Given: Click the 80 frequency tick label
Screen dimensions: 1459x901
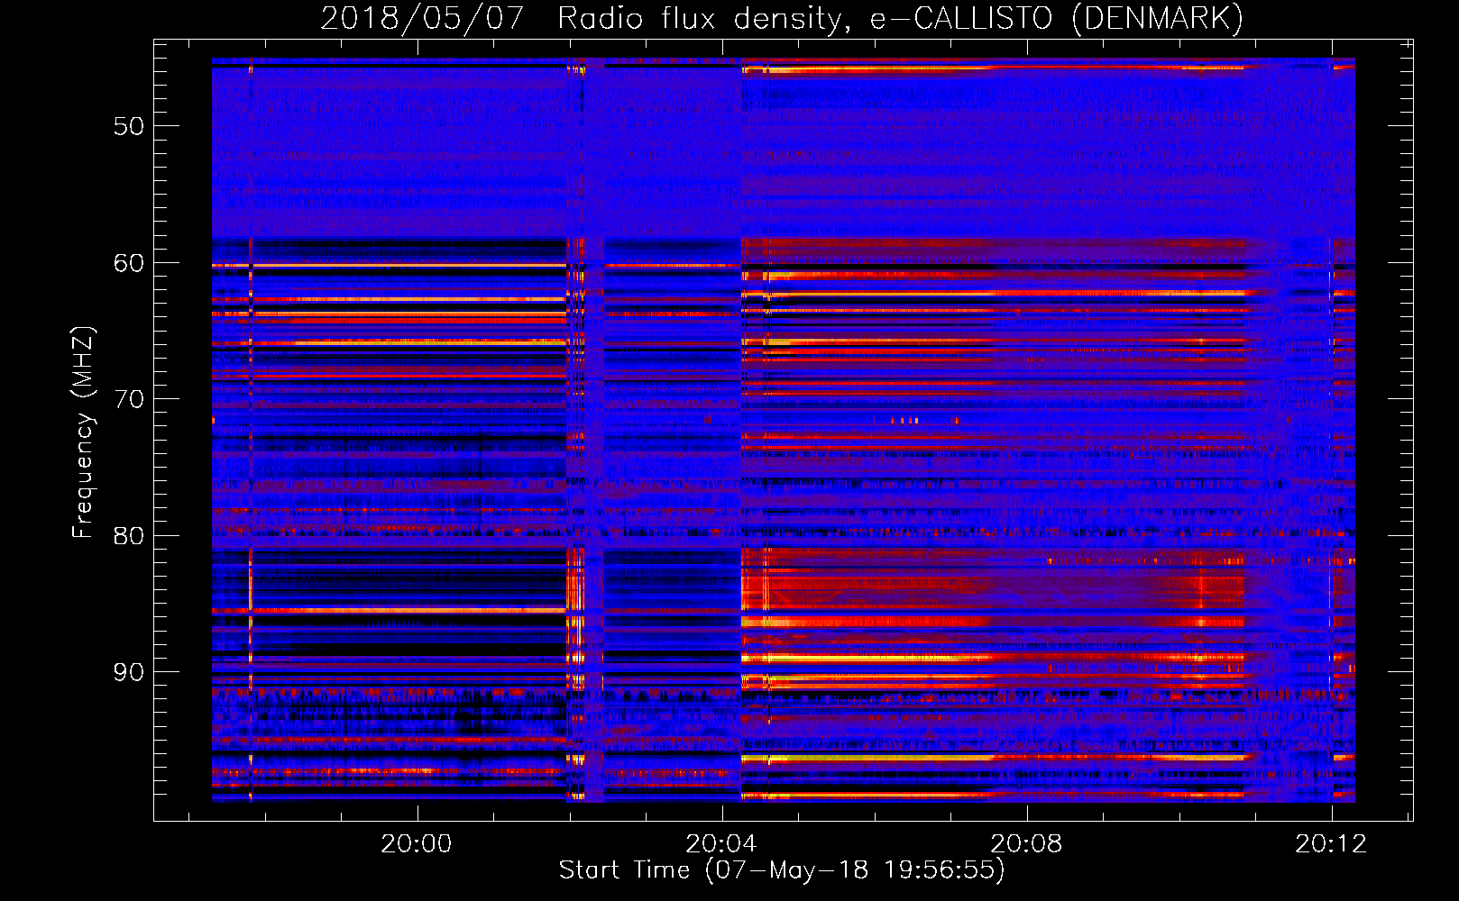Looking at the screenshot, I should pyautogui.click(x=129, y=536).
